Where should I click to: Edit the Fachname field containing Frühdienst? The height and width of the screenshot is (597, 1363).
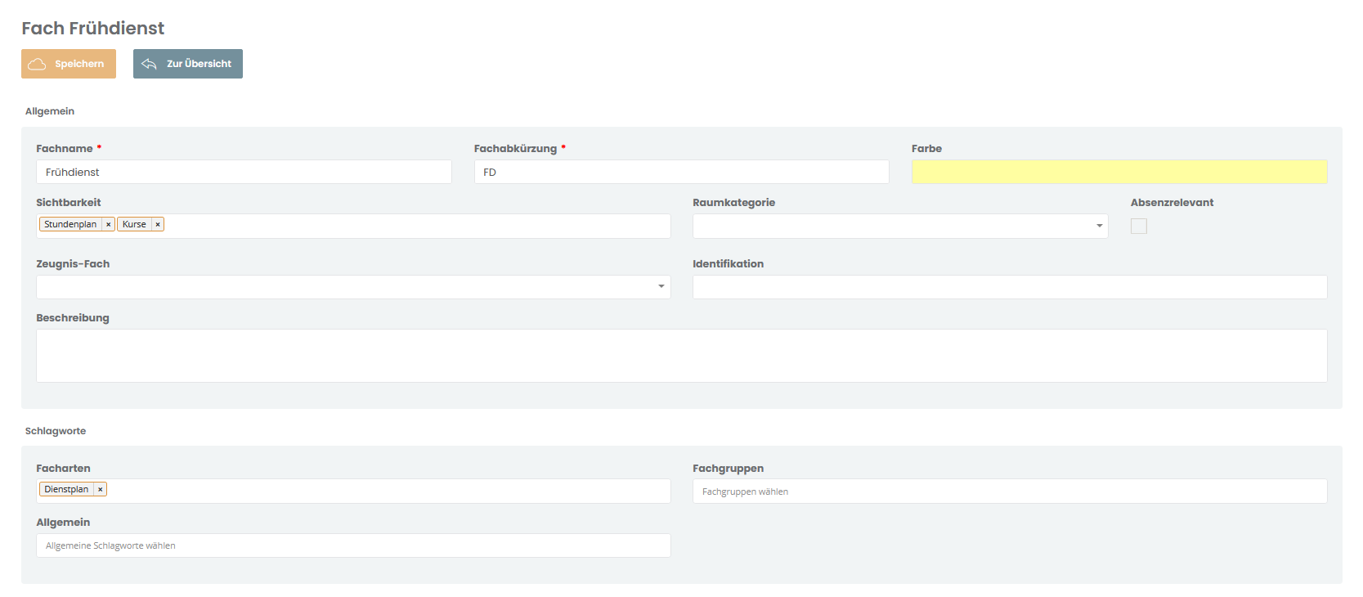coord(244,172)
